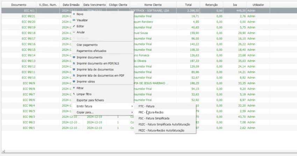Select FRC - Fatura-Recibo option
The width and height of the screenshot is (297, 156).
[x=151, y=112]
